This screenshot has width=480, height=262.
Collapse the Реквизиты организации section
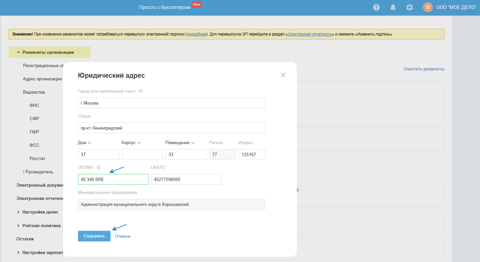pos(19,52)
